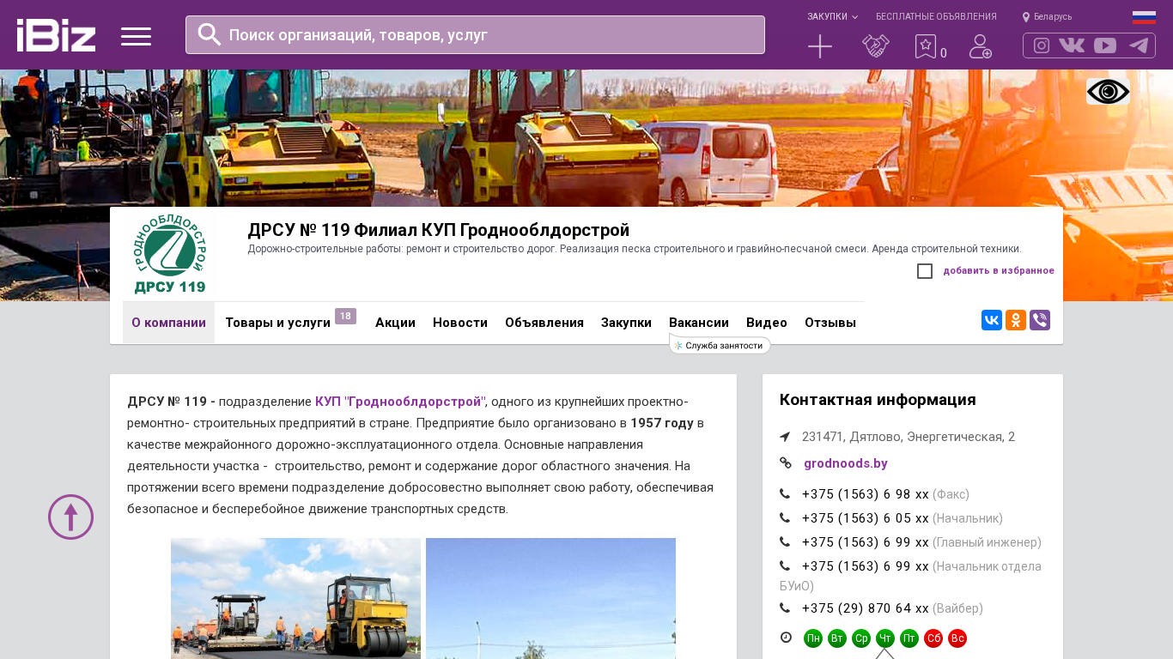Viewport: 1173px width, 659px height.
Task: Open the Telegram channel icon
Action: click(x=1139, y=45)
